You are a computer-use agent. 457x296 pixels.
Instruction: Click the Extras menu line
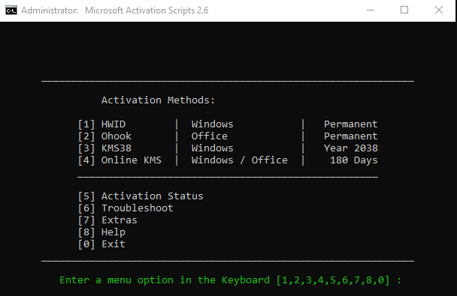point(107,220)
